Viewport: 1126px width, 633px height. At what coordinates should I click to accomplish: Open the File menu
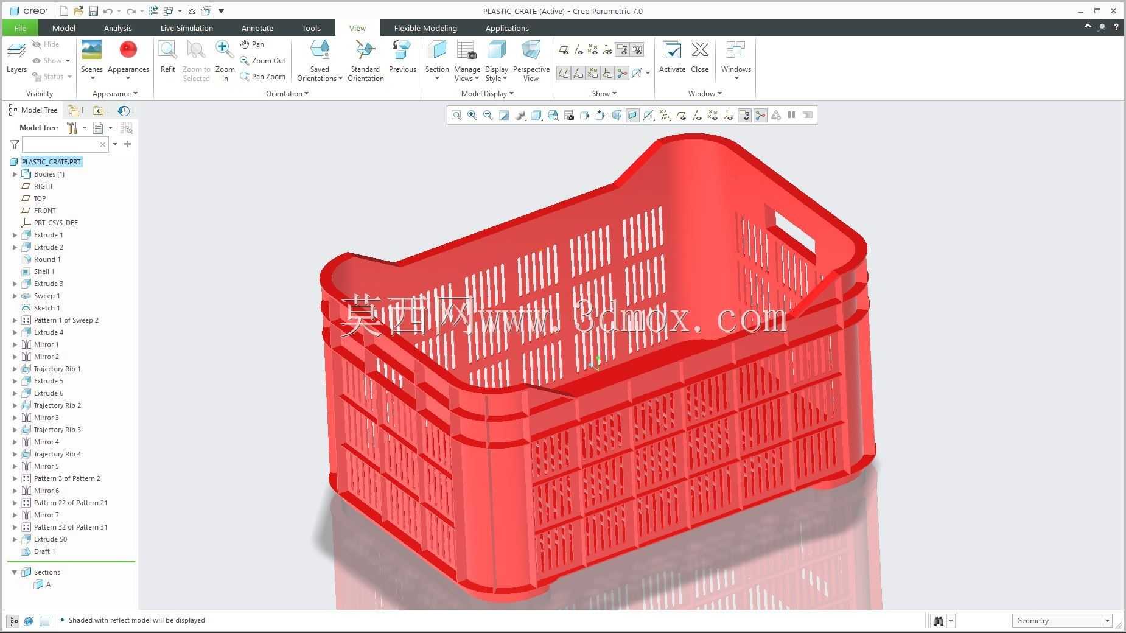coord(20,28)
